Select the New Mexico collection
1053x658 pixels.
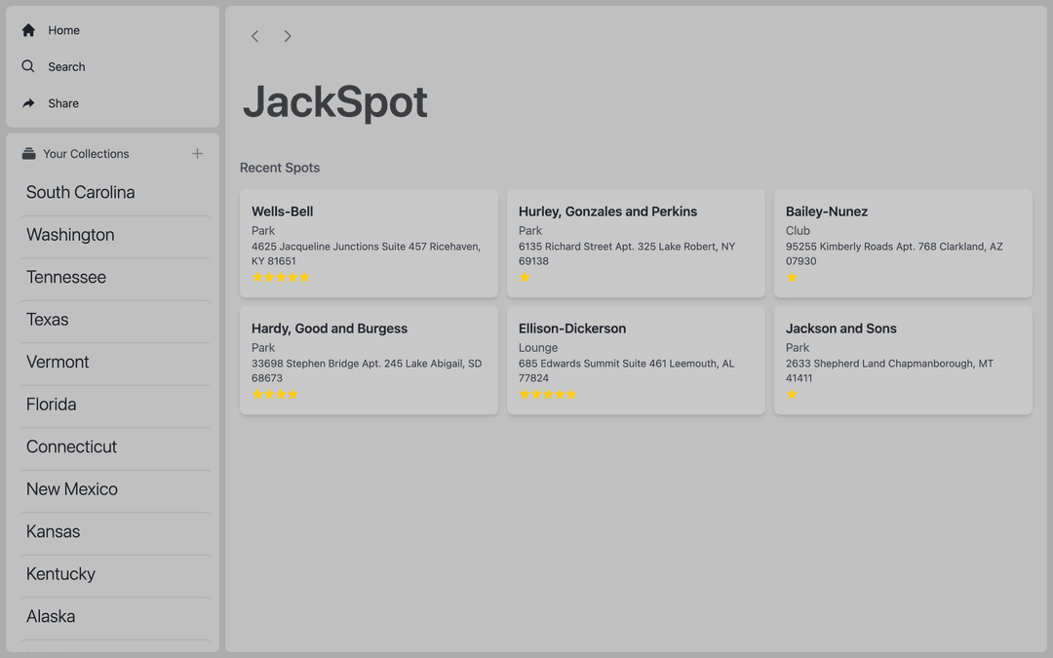coord(72,489)
